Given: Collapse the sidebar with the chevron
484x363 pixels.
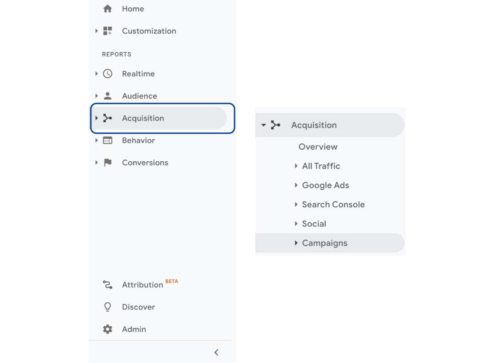Looking at the screenshot, I should click(x=216, y=352).
